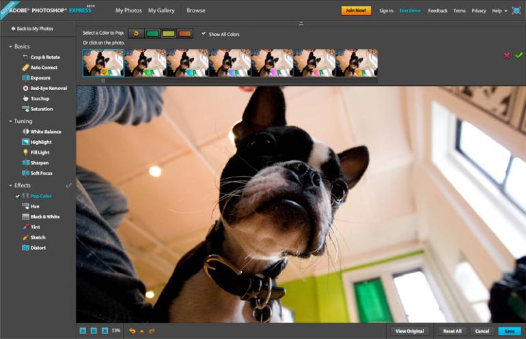
Task: Apply Auto Correct to the photo
Action: (43, 68)
